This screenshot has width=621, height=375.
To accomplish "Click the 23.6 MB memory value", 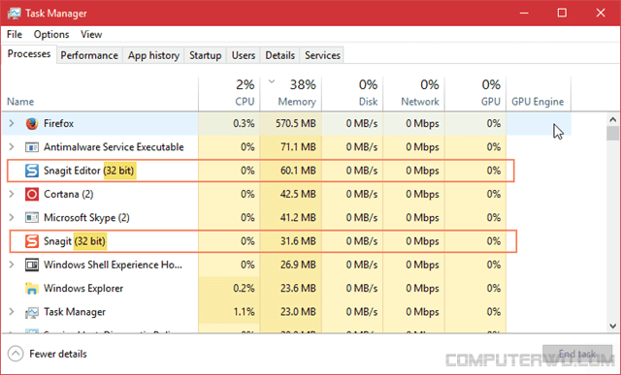I will (x=298, y=289).
